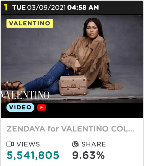Click the SHARE label
This screenshot has height=166, width=144.
coord(94,144)
